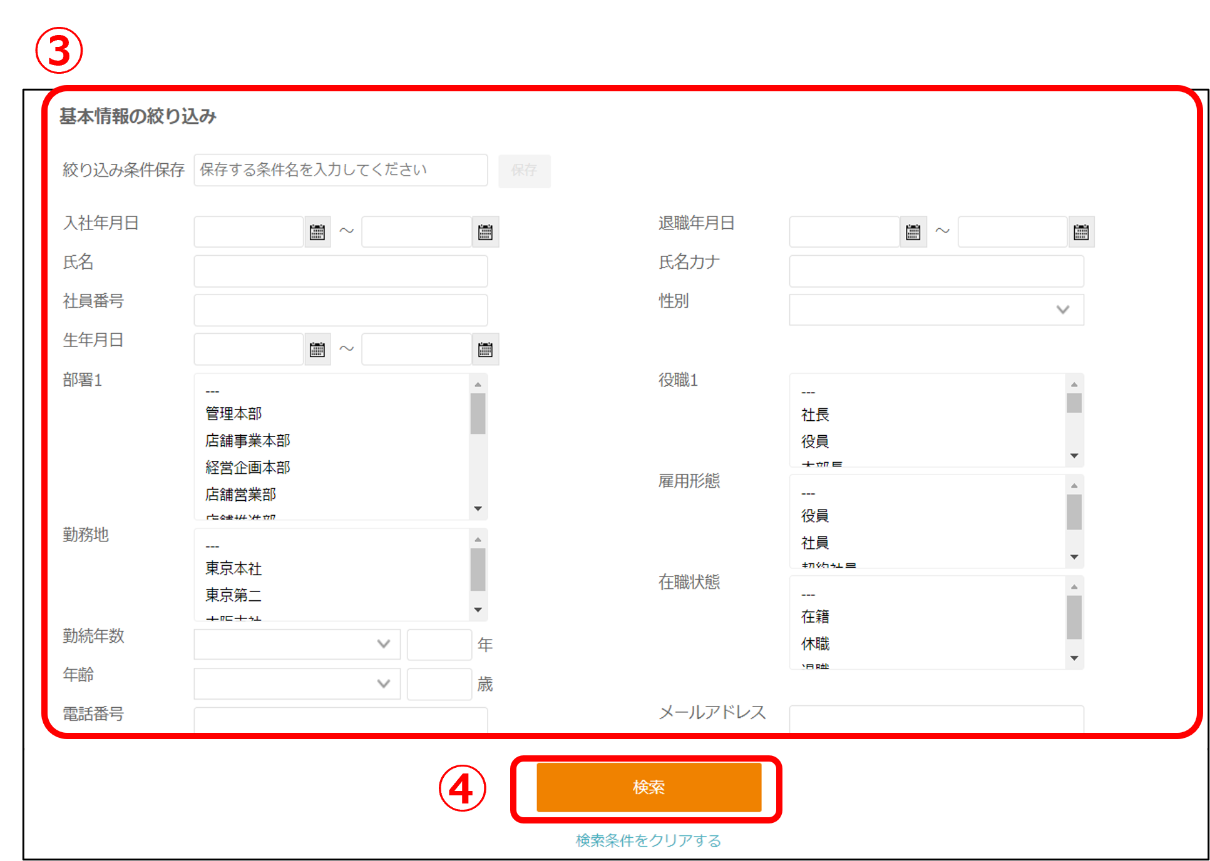
Task: Click the 保存 button beside condition name
Action: pyautogui.click(x=524, y=170)
